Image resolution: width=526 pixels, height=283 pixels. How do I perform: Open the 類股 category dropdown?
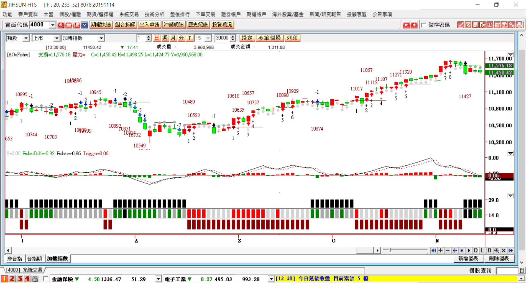pos(26,38)
